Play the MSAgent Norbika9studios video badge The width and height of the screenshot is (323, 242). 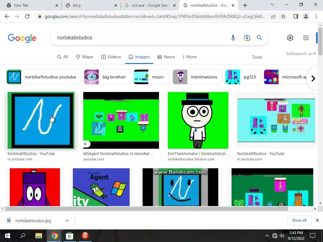click(86, 144)
